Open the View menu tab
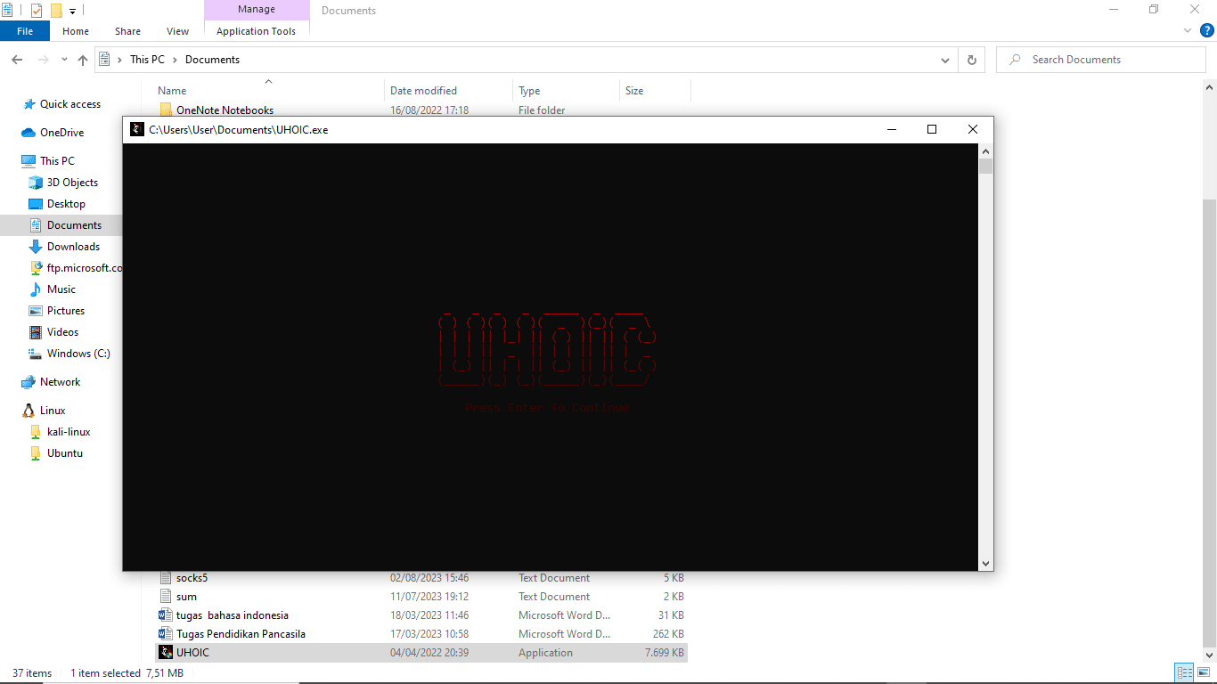The width and height of the screenshot is (1217, 684). pyautogui.click(x=177, y=30)
